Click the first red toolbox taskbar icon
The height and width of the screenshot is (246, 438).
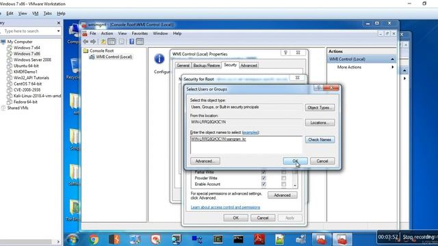pyautogui.click(x=321, y=239)
